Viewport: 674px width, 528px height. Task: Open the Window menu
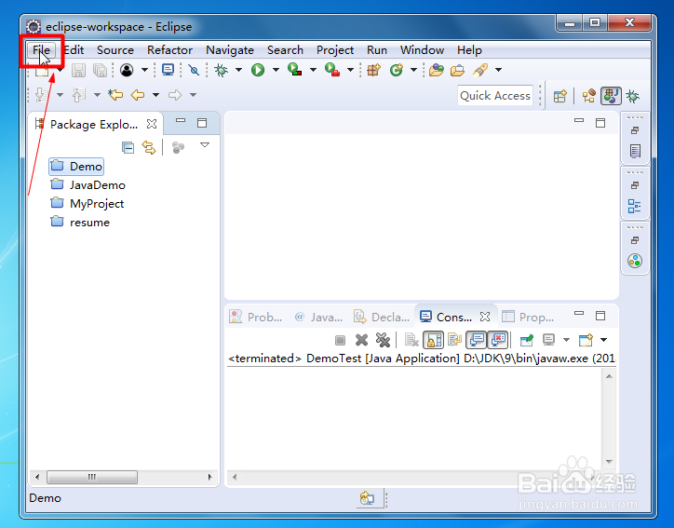(x=422, y=50)
